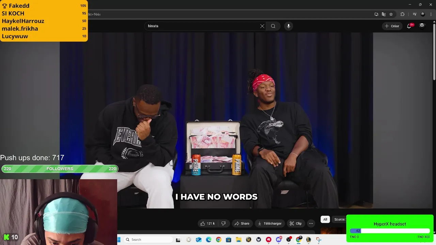Open Outlook from the taskbar
Image resolution: width=436 pixels, height=245 pixels.
pos(199,240)
